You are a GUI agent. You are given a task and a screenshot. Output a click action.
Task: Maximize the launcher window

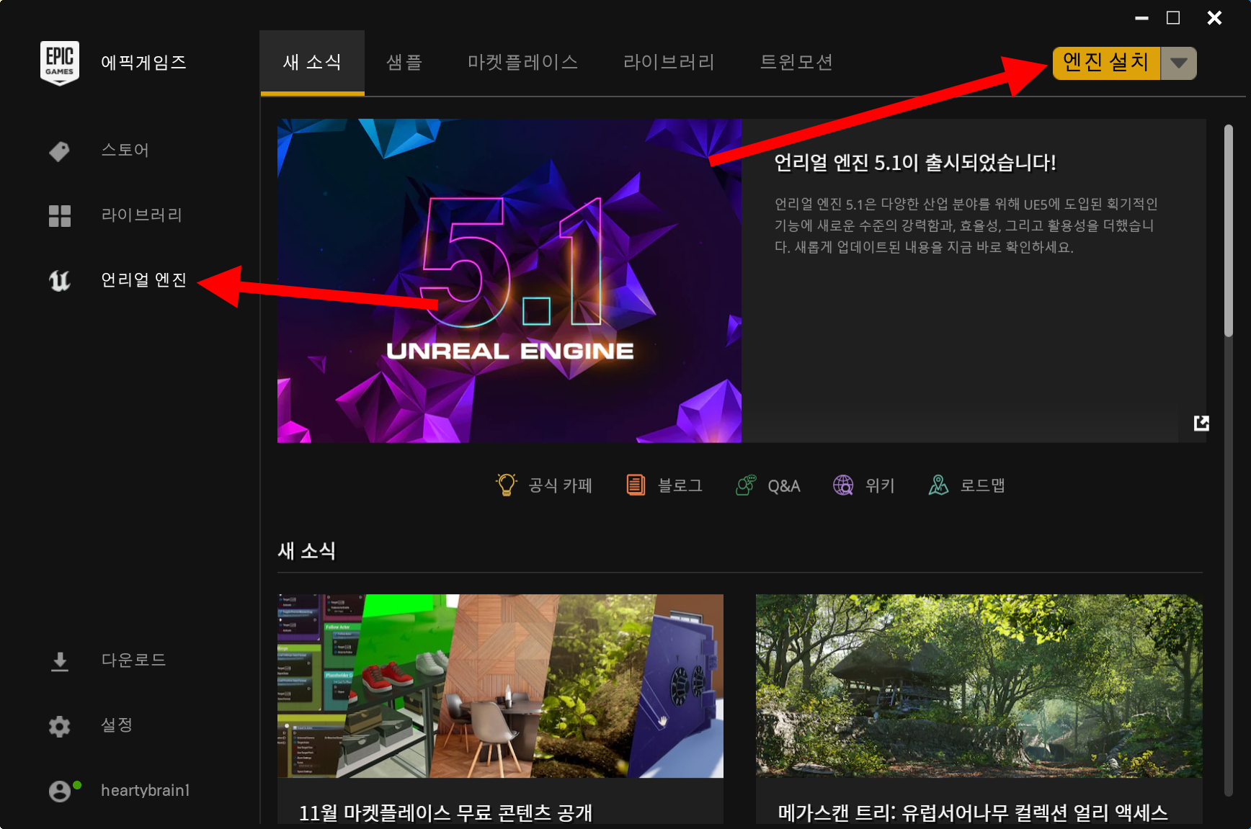click(x=1173, y=18)
